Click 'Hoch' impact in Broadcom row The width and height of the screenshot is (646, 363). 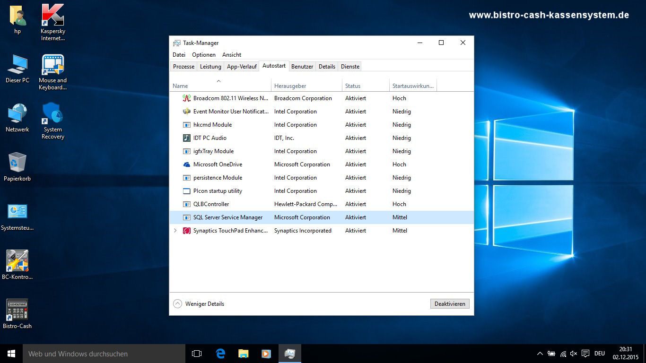(x=399, y=98)
